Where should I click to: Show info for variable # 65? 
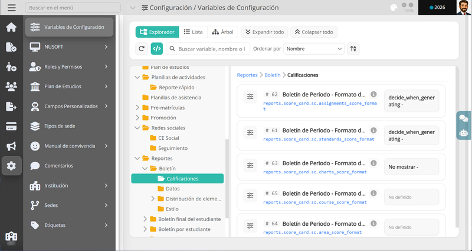click(x=373, y=193)
